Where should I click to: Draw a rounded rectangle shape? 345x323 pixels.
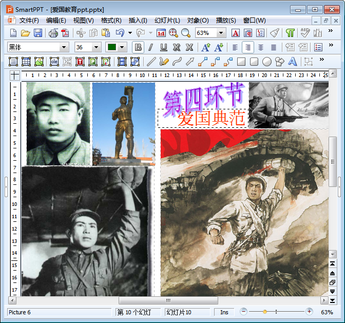pyautogui.click(x=254, y=62)
